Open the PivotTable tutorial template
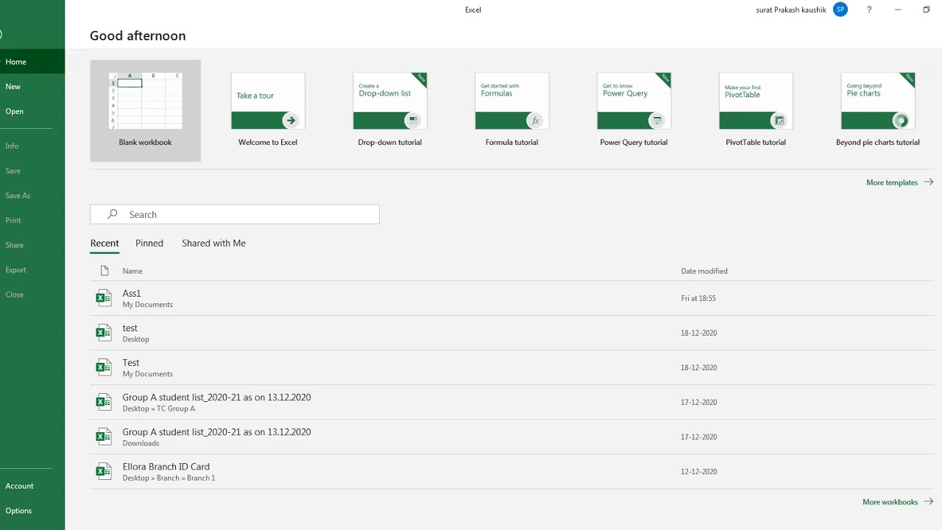Screen dimensions: 942x530 pyautogui.click(x=756, y=110)
